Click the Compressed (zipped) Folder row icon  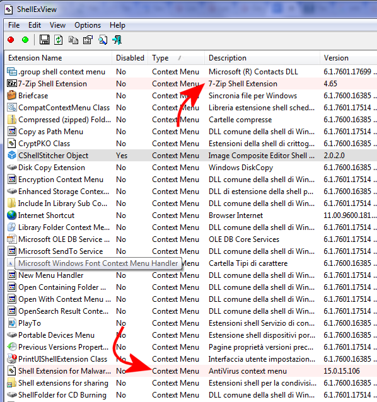pos(11,120)
